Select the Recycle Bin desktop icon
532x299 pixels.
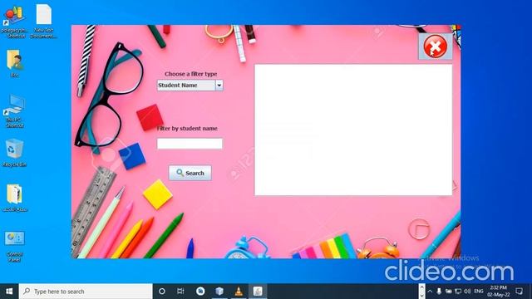(14, 153)
